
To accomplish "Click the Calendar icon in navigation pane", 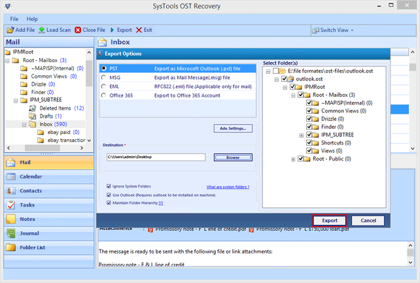I will [x=10, y=176].
